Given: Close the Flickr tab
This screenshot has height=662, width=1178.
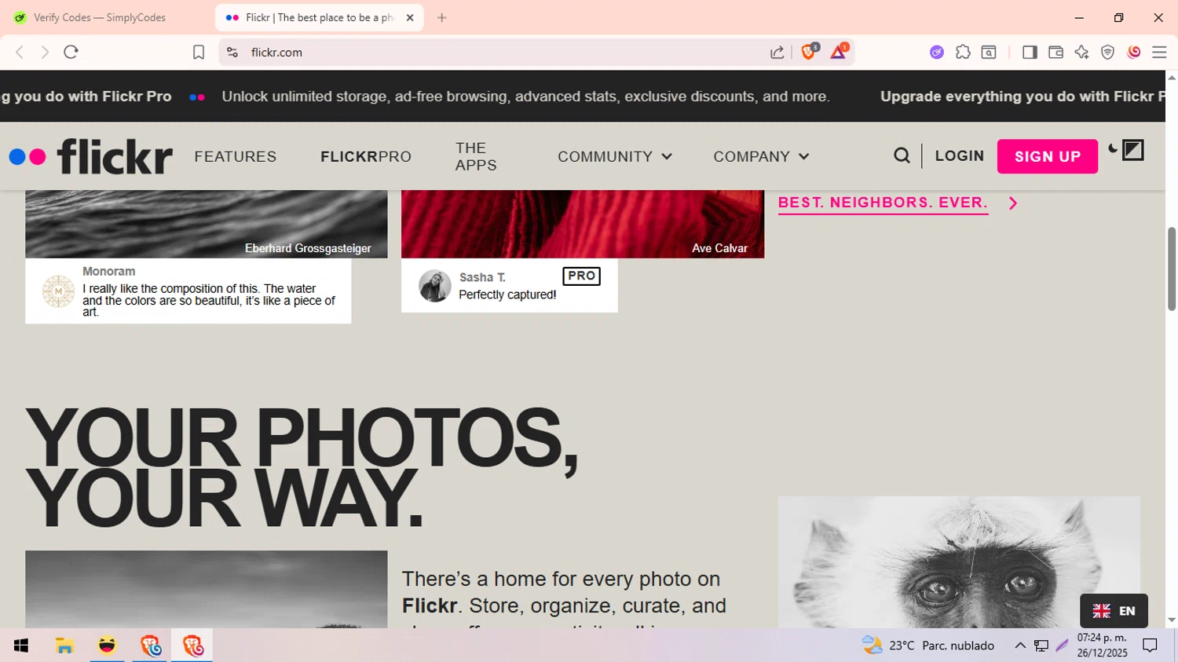Looking at the screenshot, I should click(410, 17).
